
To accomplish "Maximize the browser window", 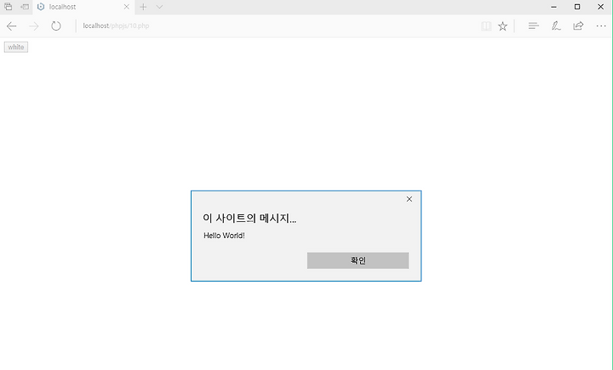I will [577, 7].
